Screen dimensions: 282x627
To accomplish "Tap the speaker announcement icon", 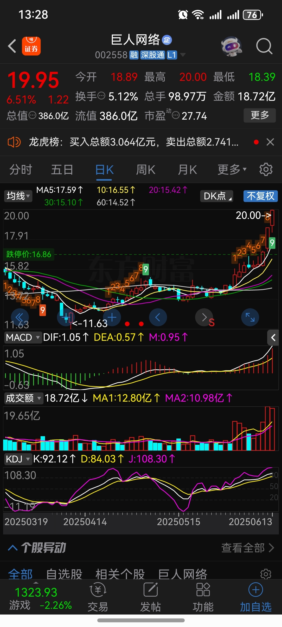I will [14, 142].
